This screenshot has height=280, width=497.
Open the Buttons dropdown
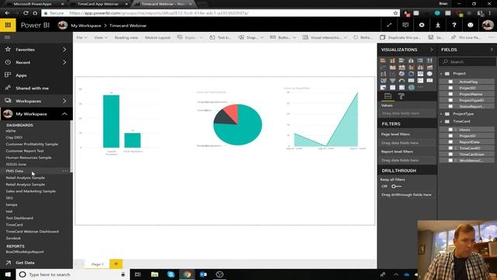pyautogui.click(x=283, y=37)
